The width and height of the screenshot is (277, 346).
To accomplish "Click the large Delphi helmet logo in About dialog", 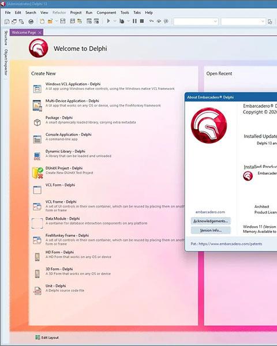I will click(209, 125).
